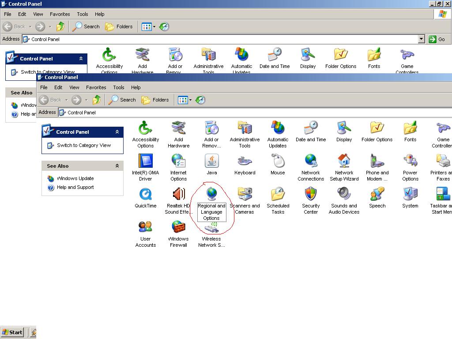Open Mouse settings

click(x=278, y=165)
